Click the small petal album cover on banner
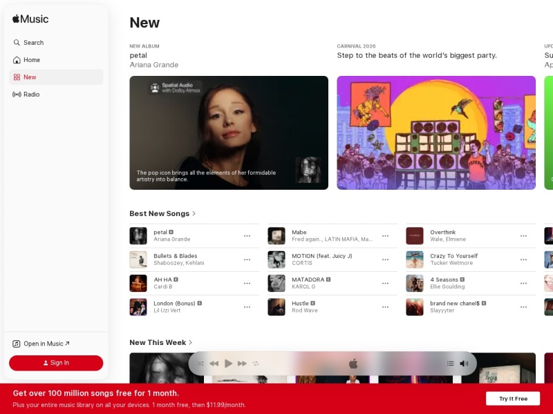Image resolution: width=553 pixels, height=414 pixels. coord(308,170)
